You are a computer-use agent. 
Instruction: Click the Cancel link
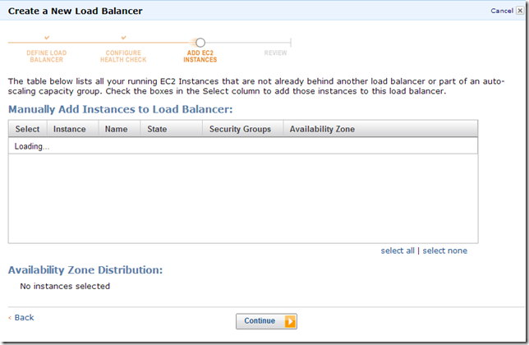click(502, 11)
